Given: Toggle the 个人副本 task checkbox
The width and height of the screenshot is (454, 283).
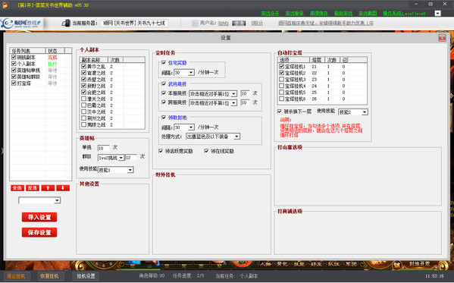Looking at the screenshot, I should point(14,64).
